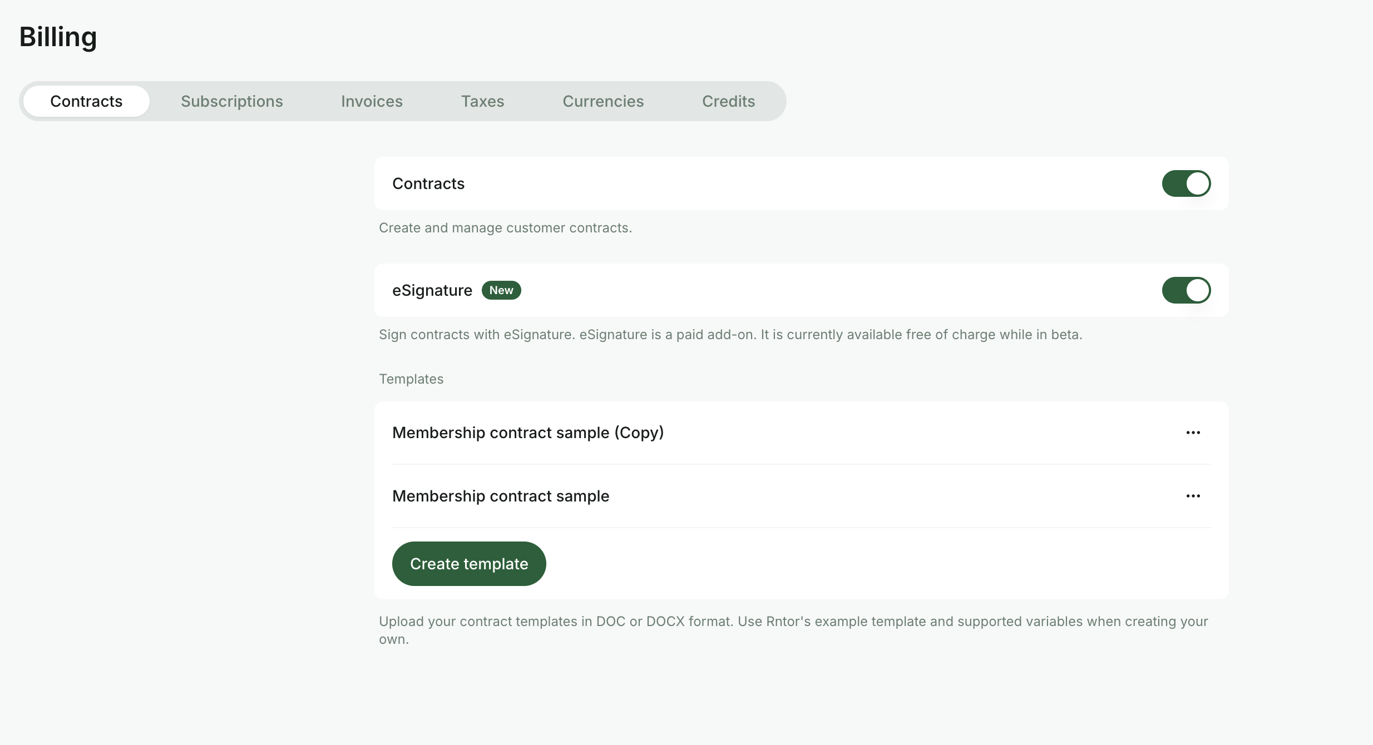Click the New badge beside eSignature
This screenshot has height=745, width=1373.
tap(501, 290)
